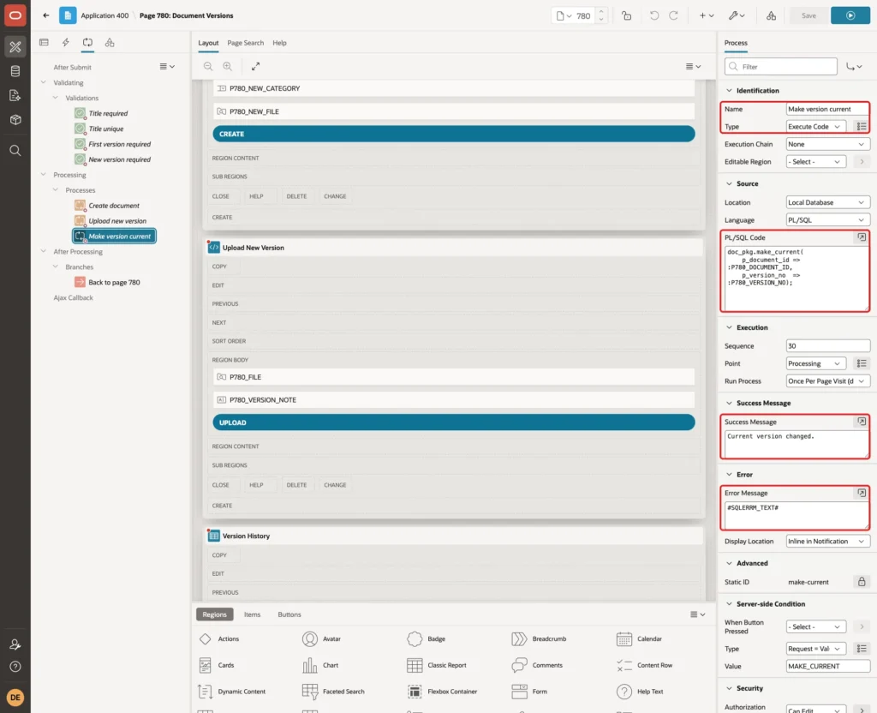Open the Type list of values icon
The image size is (877, 713).
click(862, 127)
